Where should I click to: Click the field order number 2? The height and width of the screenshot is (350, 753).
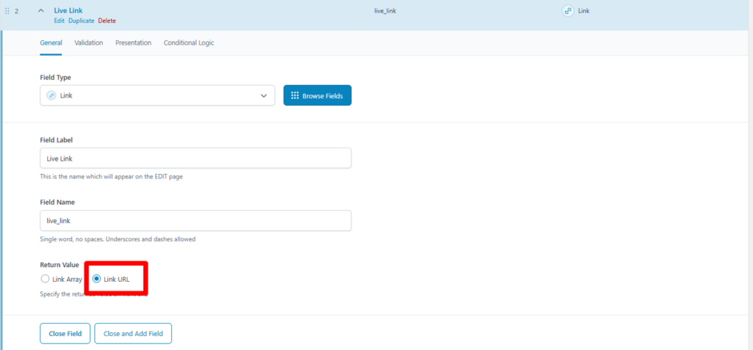click(16, 10)
